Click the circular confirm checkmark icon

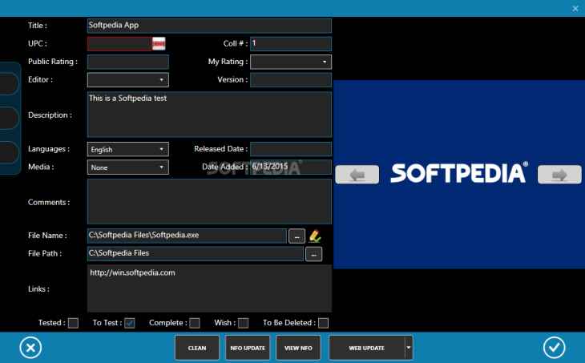coord(554,348)
